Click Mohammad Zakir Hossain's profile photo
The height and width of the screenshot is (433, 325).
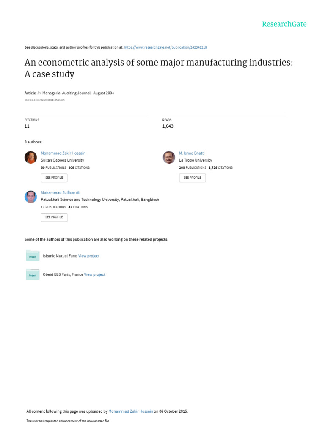coord(31,157)
